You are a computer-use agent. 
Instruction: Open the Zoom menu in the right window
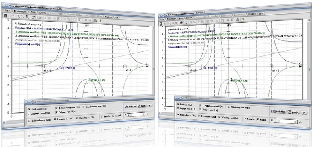click(181, 18)
